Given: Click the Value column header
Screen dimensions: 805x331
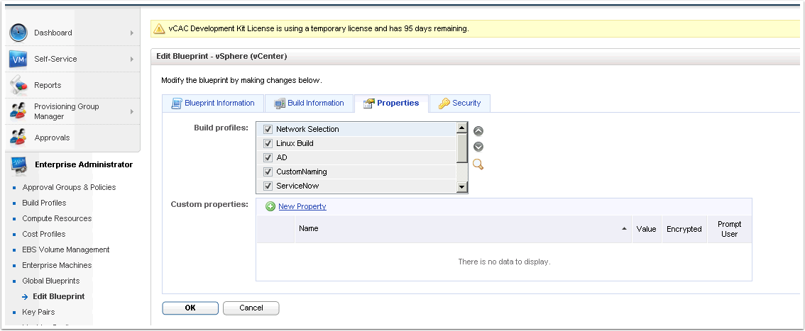Looking at the screenshot, I should click(x=647, y=229).
